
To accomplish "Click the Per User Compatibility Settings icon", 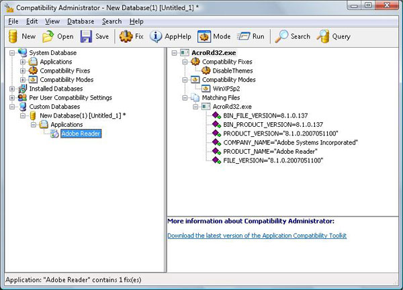I will (x=23, y=97).
